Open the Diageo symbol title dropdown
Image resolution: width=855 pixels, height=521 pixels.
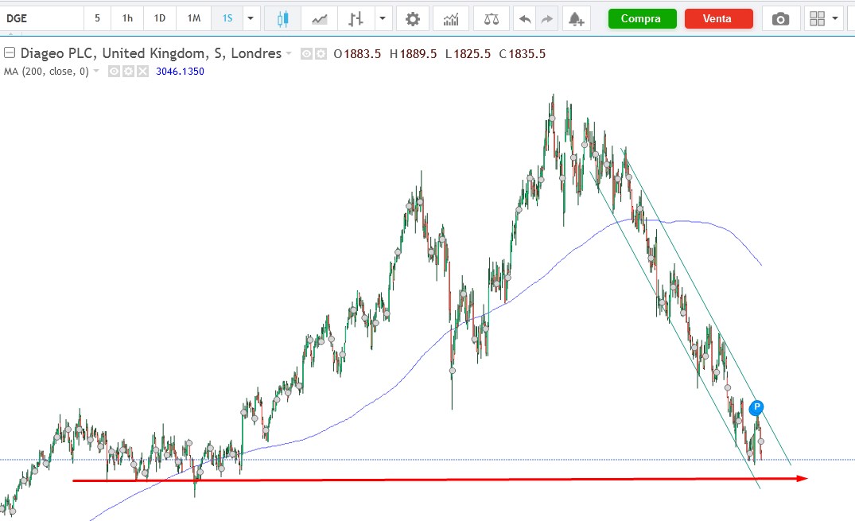point(289,53)
